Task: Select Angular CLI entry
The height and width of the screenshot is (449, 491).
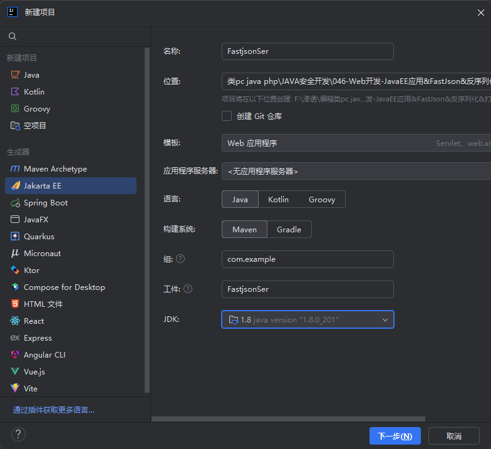Action: coord(71,354)
